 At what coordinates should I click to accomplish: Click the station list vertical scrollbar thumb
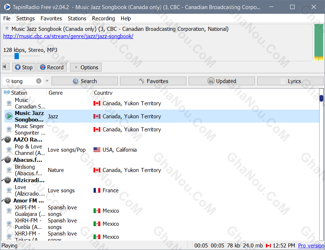click(x=321, y=98)
